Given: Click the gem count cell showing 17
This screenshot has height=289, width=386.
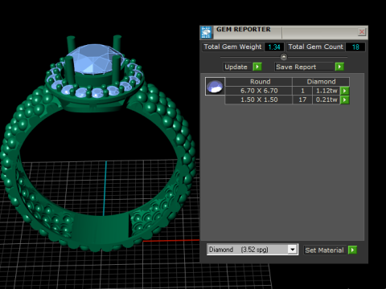Looking at the screenshot, I should tap(302, 100).
